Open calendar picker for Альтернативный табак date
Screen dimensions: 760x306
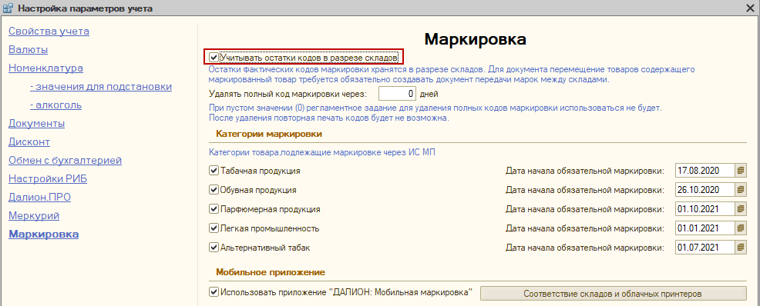[740, 248]
